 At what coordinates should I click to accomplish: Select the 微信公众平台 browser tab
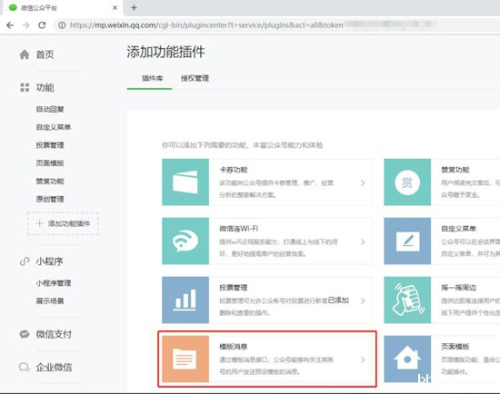pos(63,8)
